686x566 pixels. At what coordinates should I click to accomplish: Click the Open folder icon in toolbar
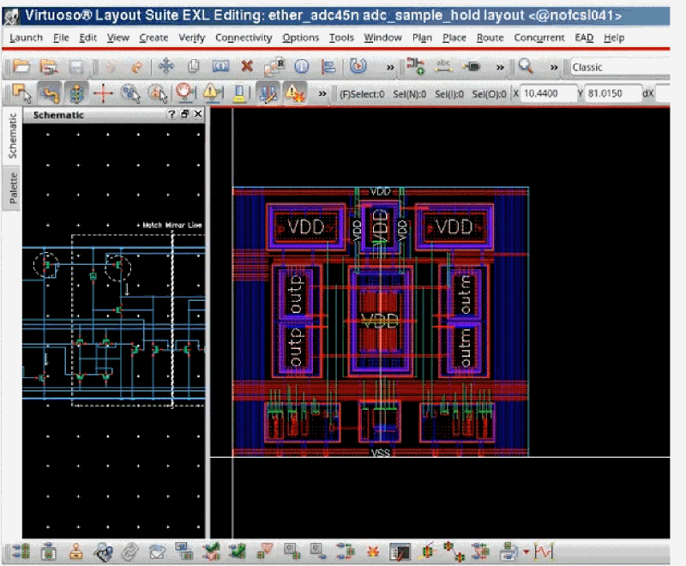pos(21,67)
